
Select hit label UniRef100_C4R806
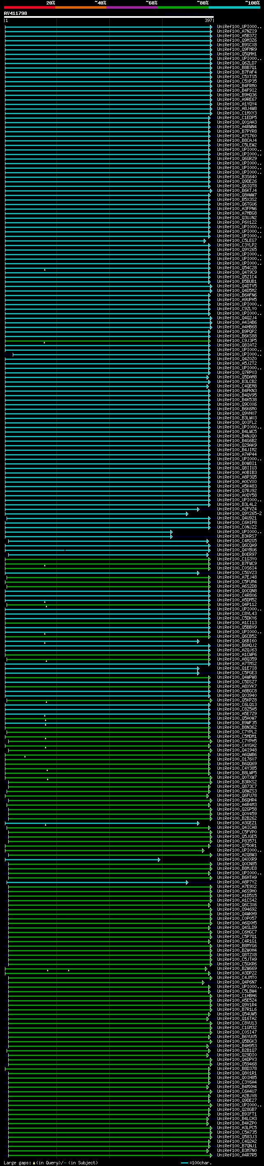click(237, 595)
